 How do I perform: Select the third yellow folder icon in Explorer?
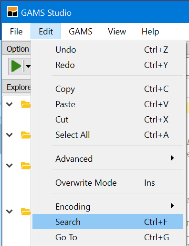tap(26, 166)
